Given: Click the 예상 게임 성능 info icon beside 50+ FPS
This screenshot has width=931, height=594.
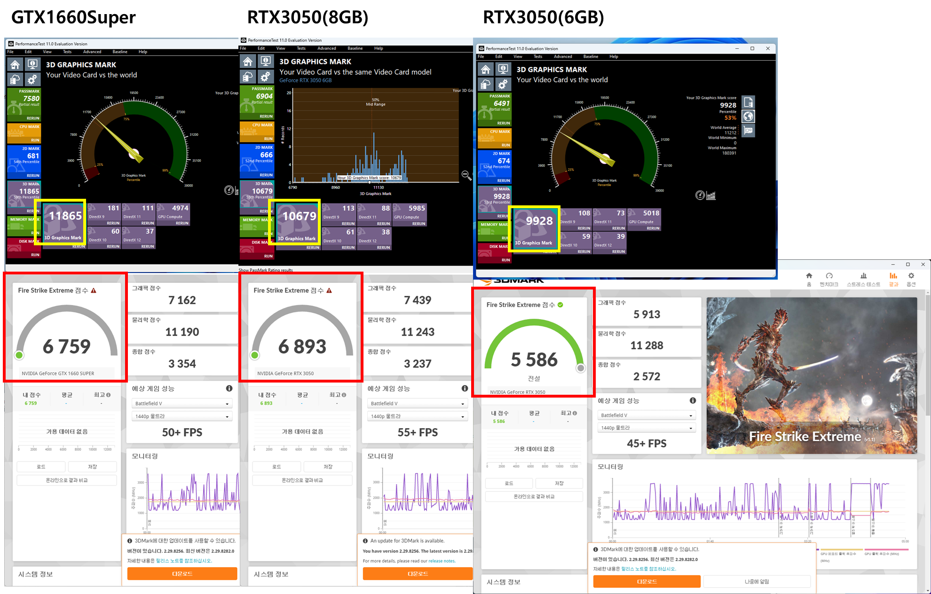Looking at the screenshot, I should click(229, 389).
